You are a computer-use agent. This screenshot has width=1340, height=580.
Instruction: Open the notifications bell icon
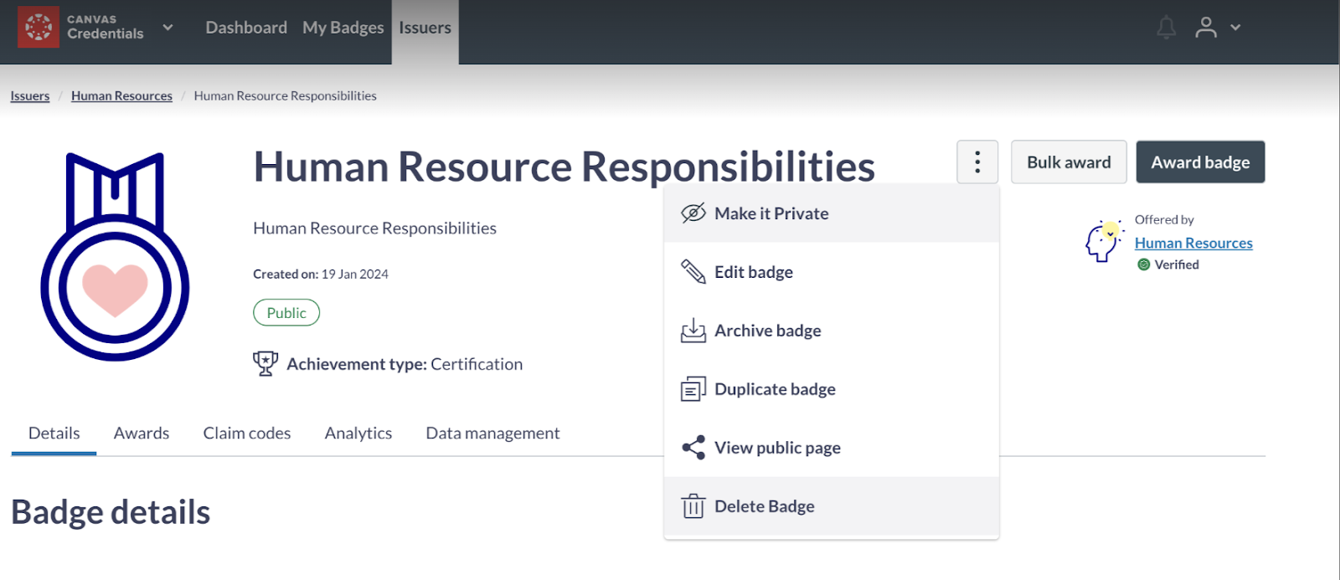tap(1166, 28)
